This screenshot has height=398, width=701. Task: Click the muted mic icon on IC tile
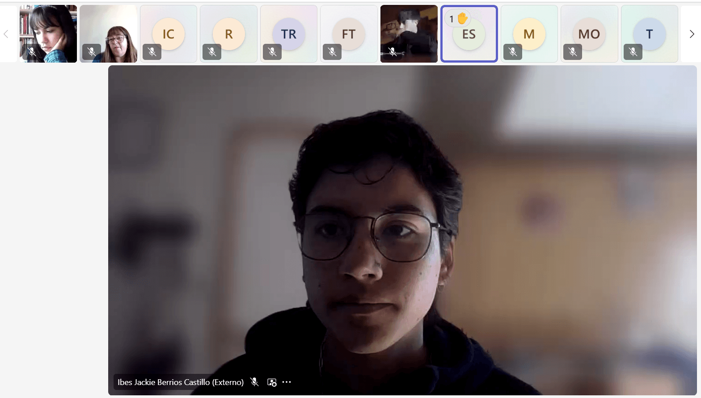coord(152,52)
